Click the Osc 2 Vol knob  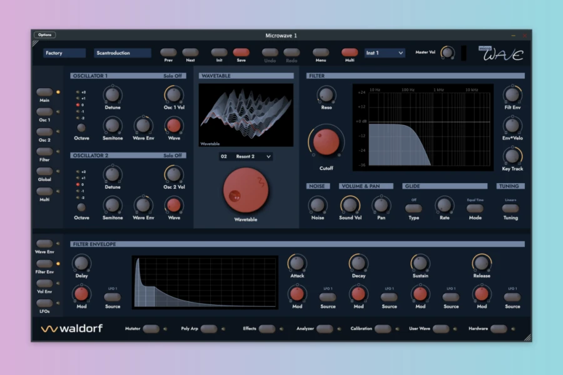tap(174, 174)
